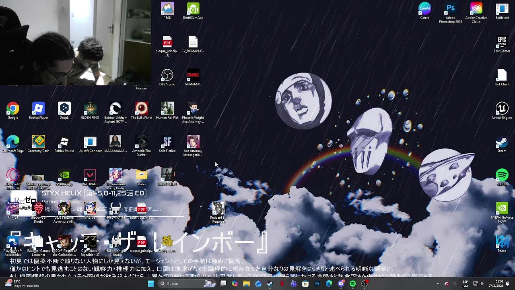Launch LEGO Pirates of the Caribbean shortcut
This screenshot has width=515, height=290.
point(64,246)
